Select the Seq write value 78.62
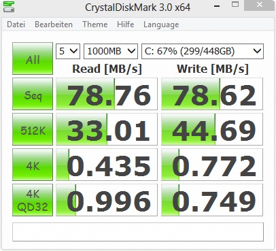Viewport: 276px width, 251px height. coord(212,94)
